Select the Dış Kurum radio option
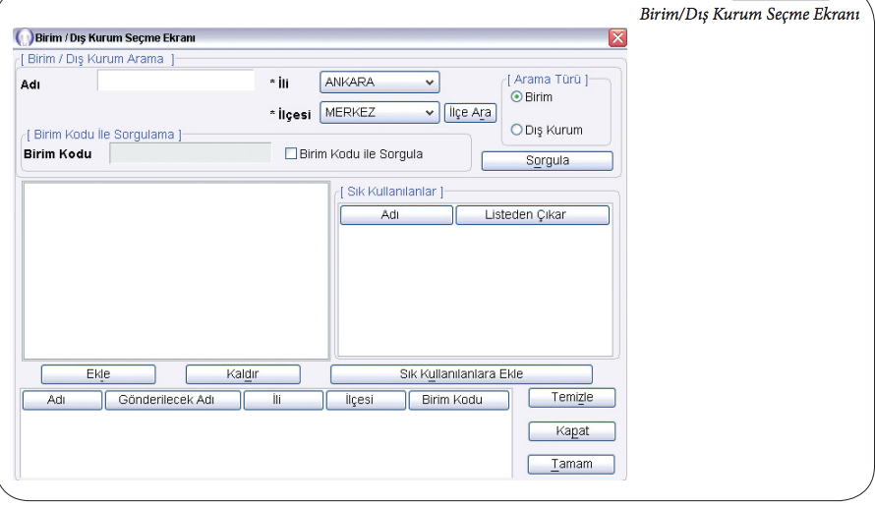The image size is (875, 506). pos(517,130)
